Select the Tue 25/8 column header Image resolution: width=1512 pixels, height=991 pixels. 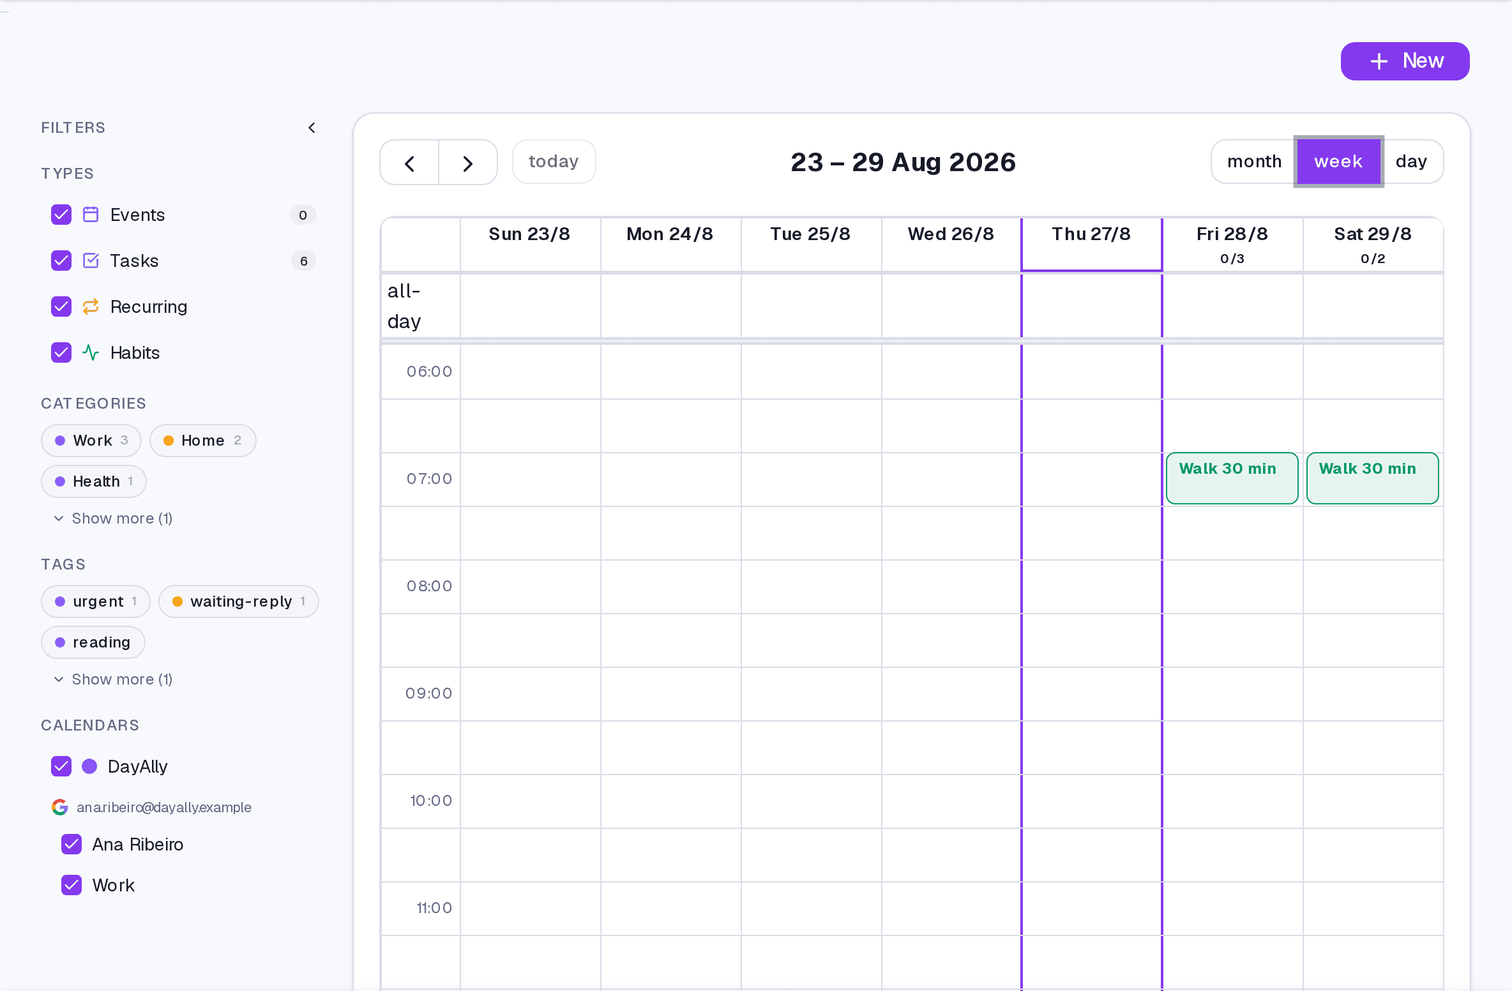click(811, 245)
